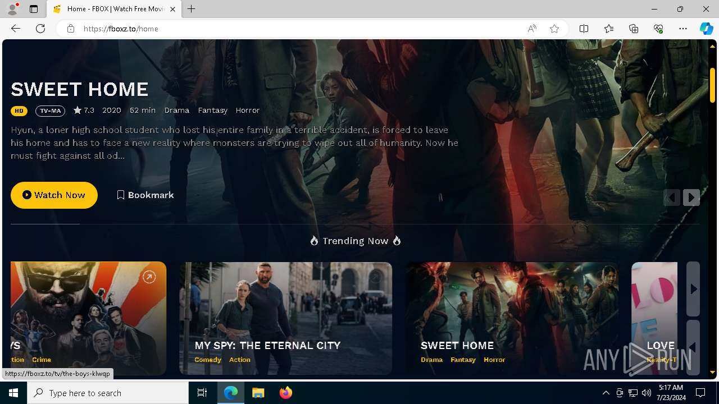Bookmark Sweet Home
Screen dimensions: 719x404
pos(145,195)
